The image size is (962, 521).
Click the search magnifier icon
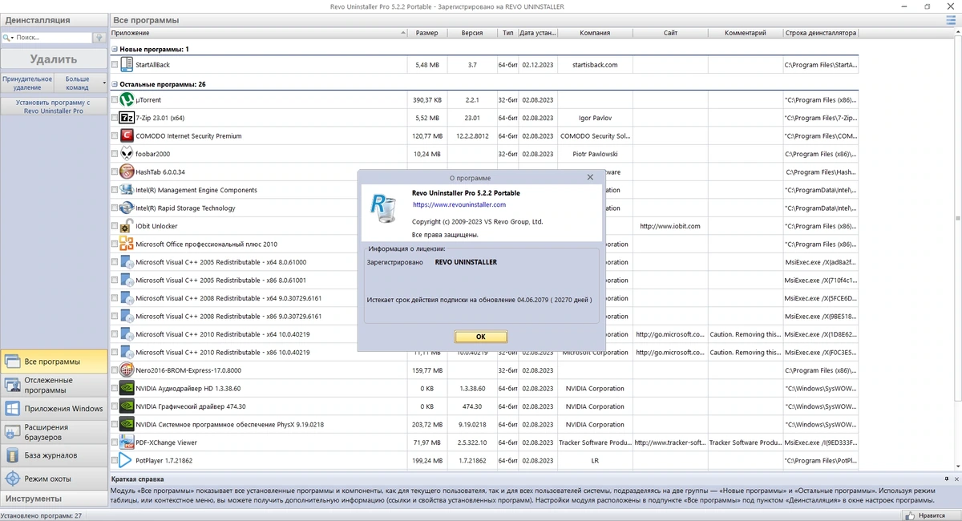click(7, 38)
